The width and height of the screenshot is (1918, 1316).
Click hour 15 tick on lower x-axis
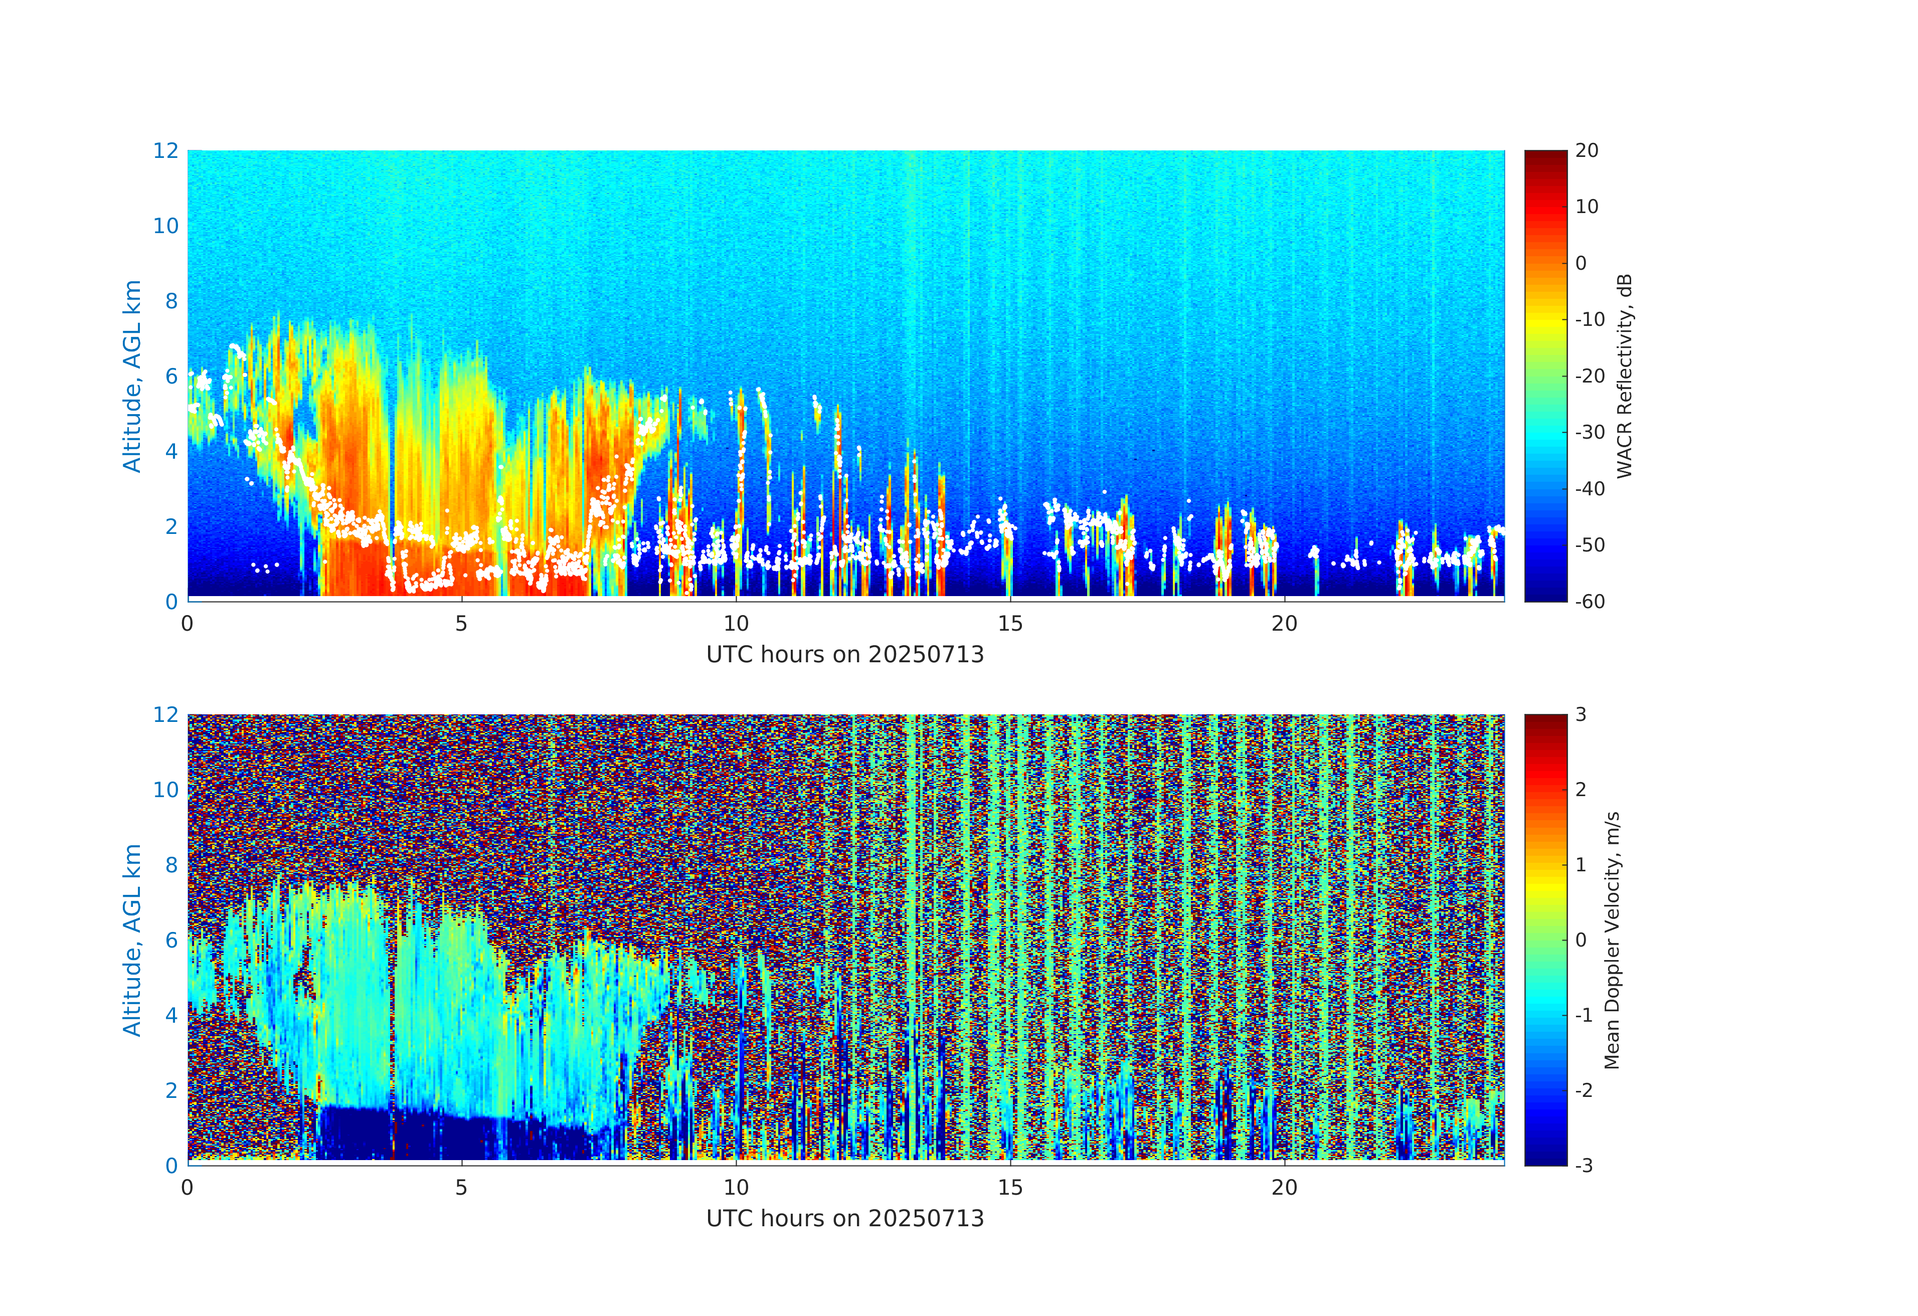click(1010, 1188)
